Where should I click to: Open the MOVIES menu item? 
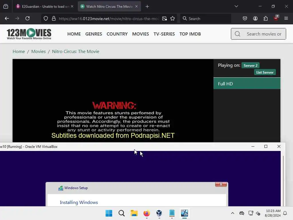coord(140,34)
